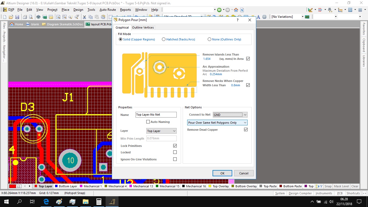This screenshot has height=207, width=368.
Task: Fit entire document zoom icon
Action: [x=58, y=17]
